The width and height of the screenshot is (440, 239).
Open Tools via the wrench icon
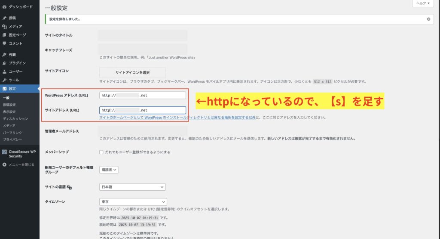tap(4, 80)
